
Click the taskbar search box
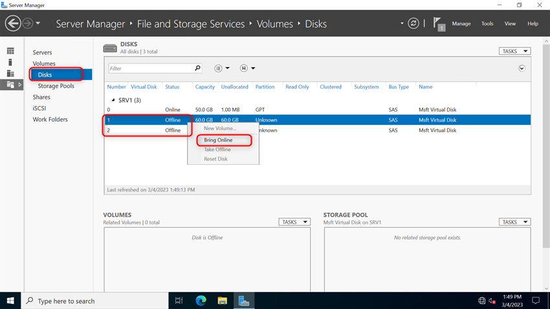(x=94, y=301)
